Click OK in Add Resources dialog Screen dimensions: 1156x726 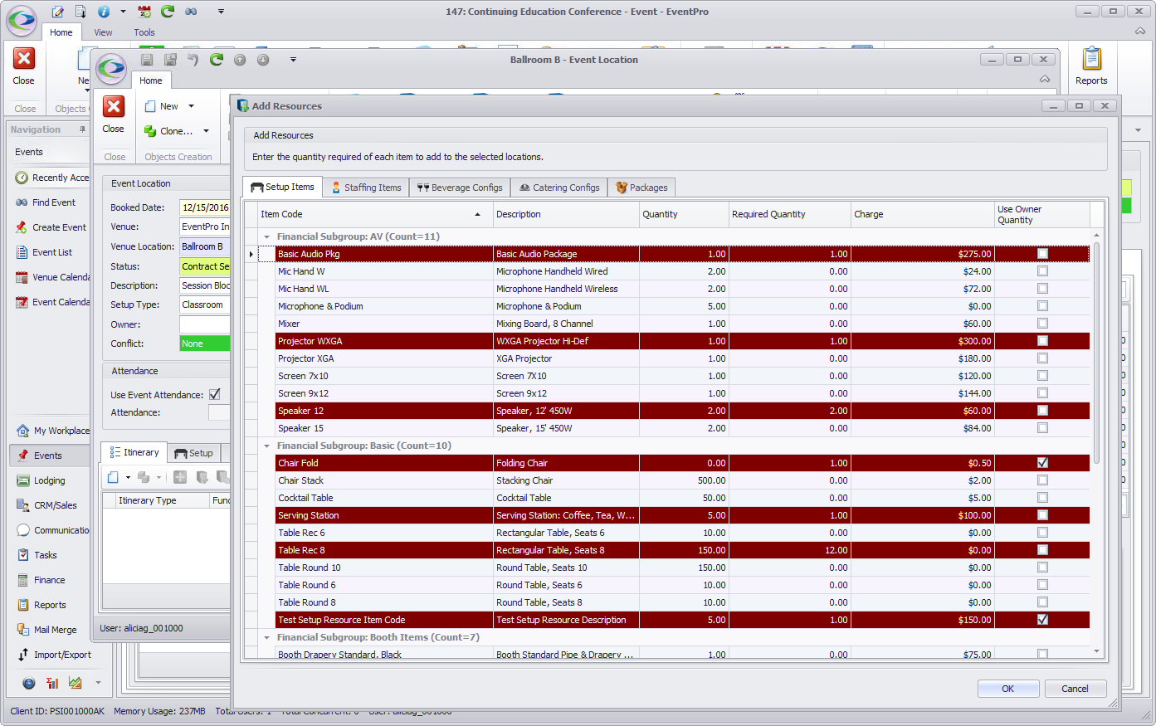coord(1008,689)
